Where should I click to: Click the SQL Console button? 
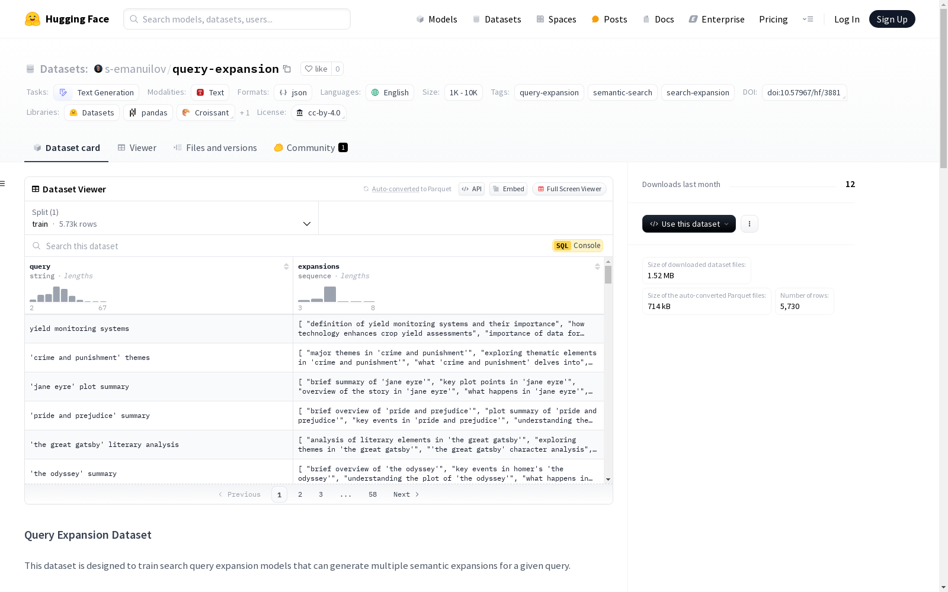click(x=578, y=246)
